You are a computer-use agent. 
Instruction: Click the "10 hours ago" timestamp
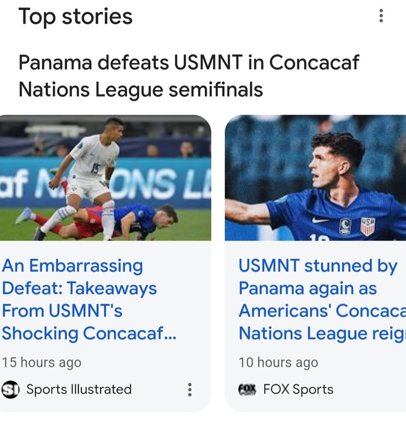tap(278, 362)
